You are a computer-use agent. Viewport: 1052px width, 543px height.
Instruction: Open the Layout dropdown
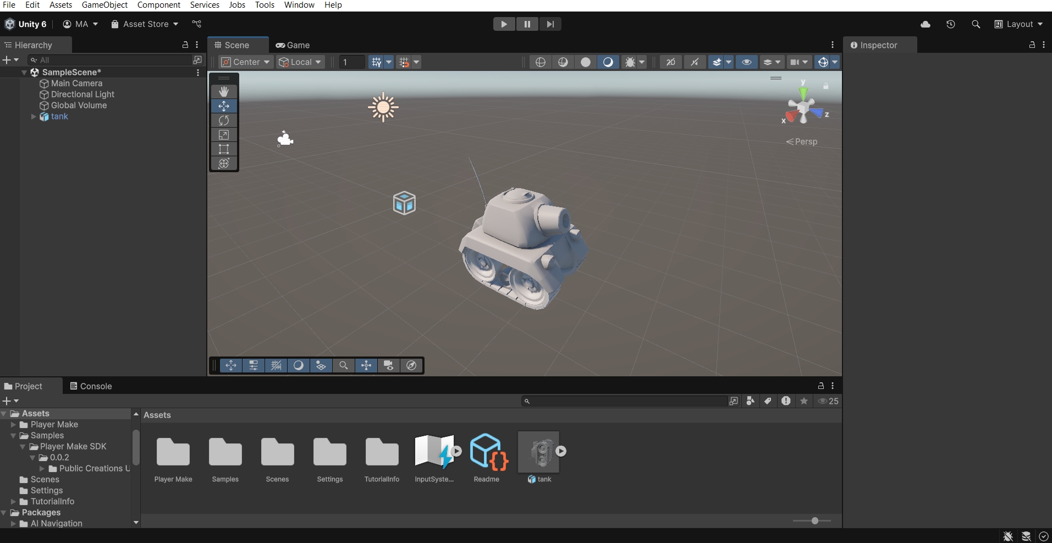[x=1018, y=24]
